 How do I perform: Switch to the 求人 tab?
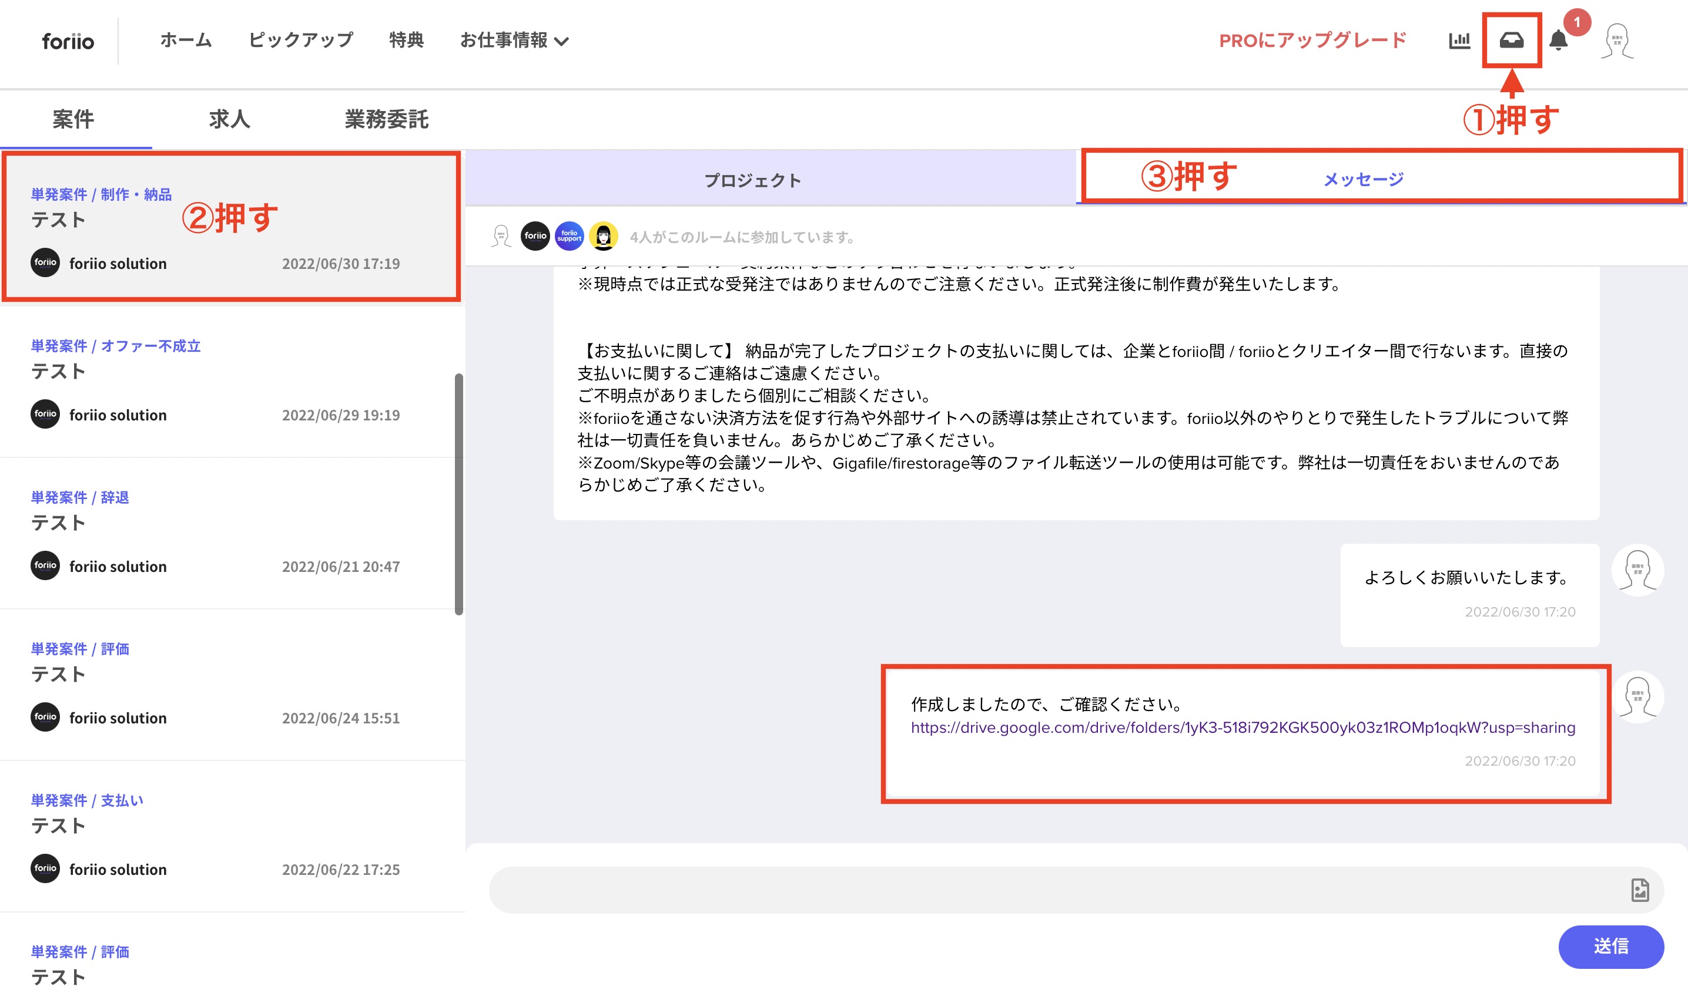pos(230,119)
